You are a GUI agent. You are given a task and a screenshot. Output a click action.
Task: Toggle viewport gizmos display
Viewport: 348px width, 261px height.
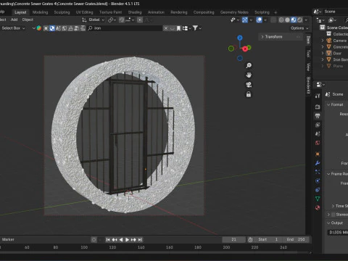point(245,20)
